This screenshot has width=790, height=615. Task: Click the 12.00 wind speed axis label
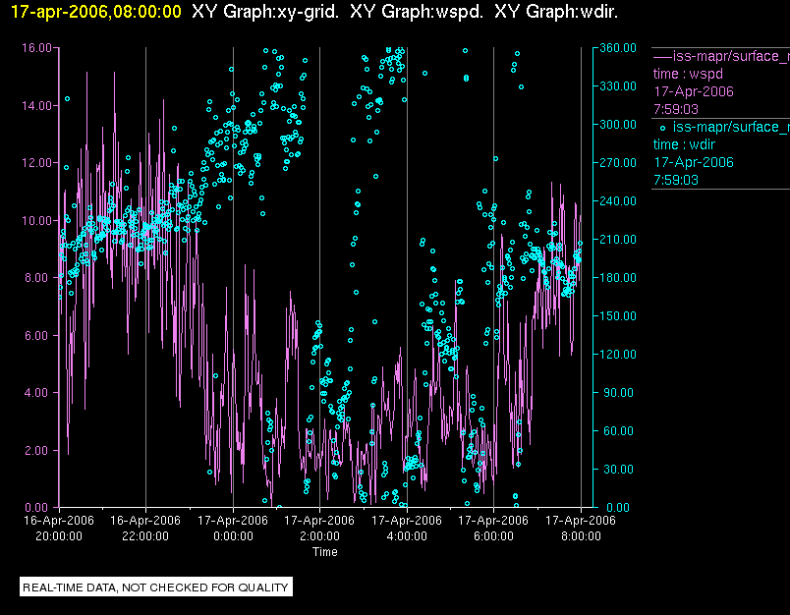pos(36,163)
